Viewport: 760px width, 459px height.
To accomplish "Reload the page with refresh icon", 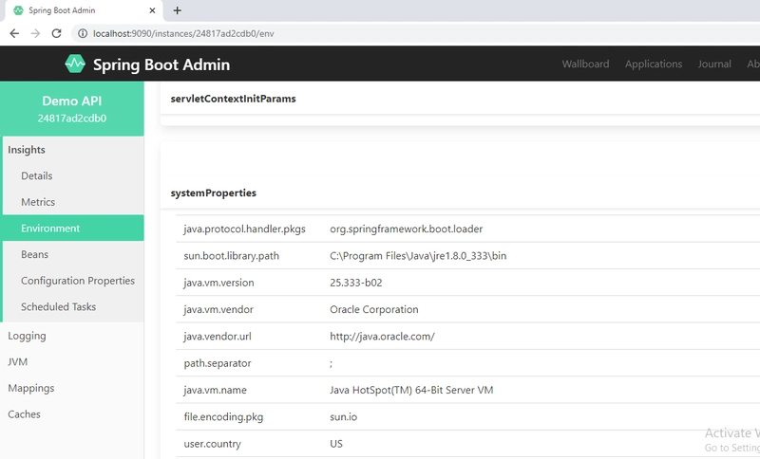I will tap(57, 33).
